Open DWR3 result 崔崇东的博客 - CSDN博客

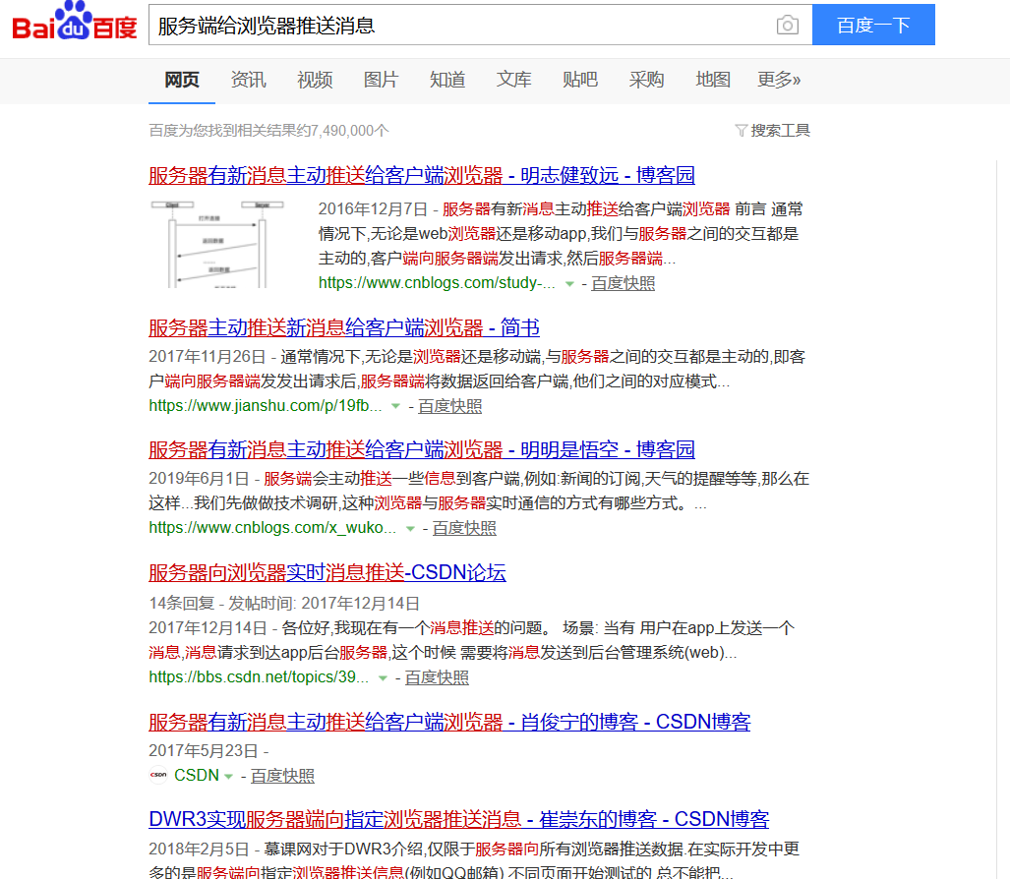click(x=458, y=819)
